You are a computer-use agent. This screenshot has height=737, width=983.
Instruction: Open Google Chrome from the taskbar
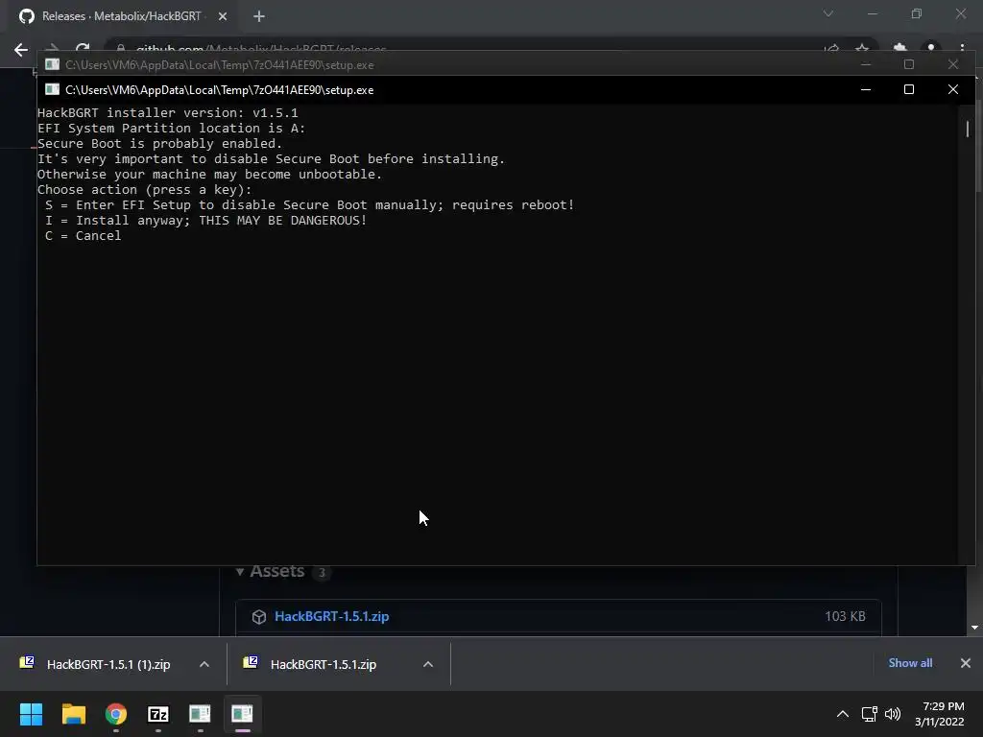(116, 714)
